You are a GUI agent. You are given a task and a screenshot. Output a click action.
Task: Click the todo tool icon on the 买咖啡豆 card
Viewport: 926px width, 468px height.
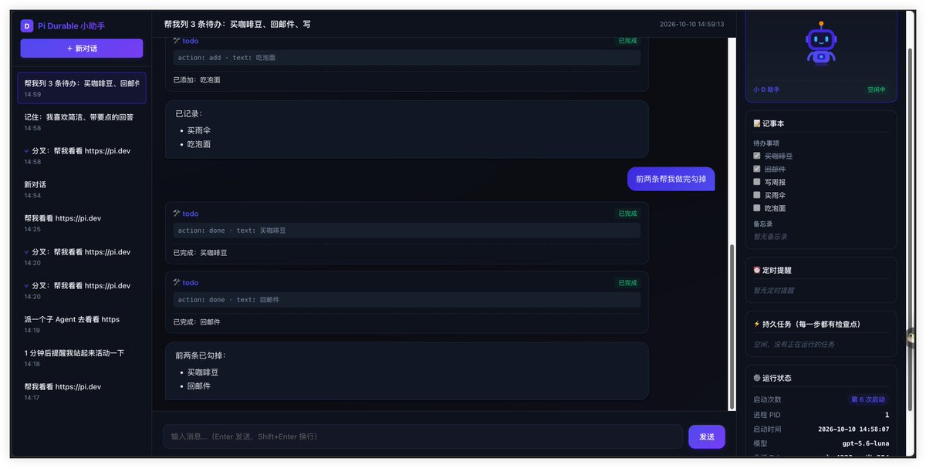177,214
